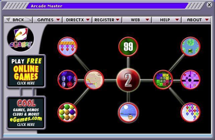215x140 pixels.
Task: Start the colored marbles game icon
Action: (67, 112)
